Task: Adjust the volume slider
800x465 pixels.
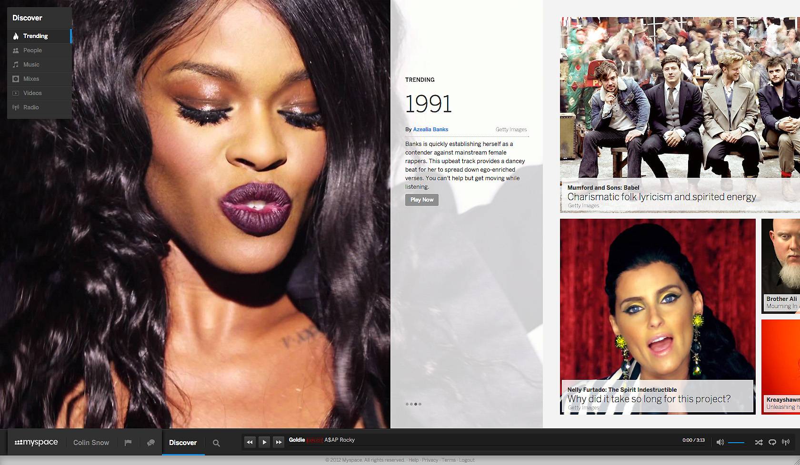Action: point(736,442)
